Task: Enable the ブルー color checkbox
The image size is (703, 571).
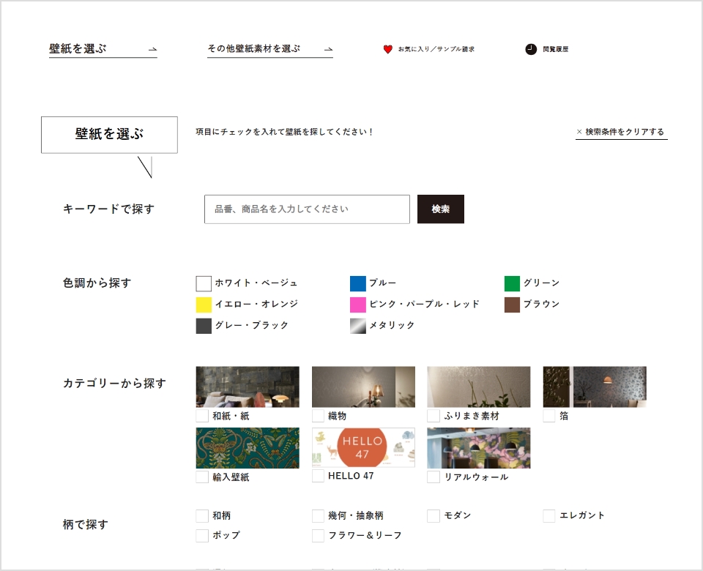Action: (x=357, y=283)
